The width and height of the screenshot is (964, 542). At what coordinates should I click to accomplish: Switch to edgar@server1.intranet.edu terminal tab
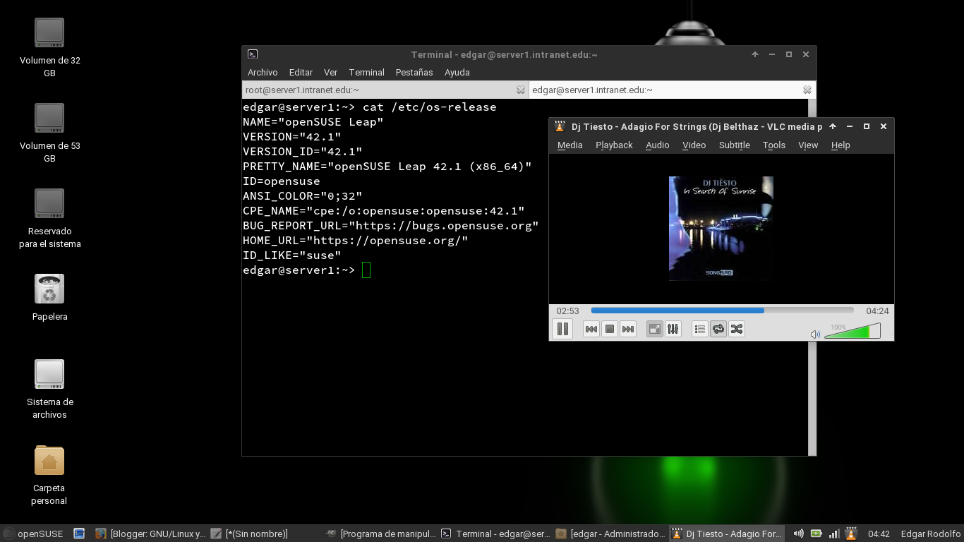(673, 90)
